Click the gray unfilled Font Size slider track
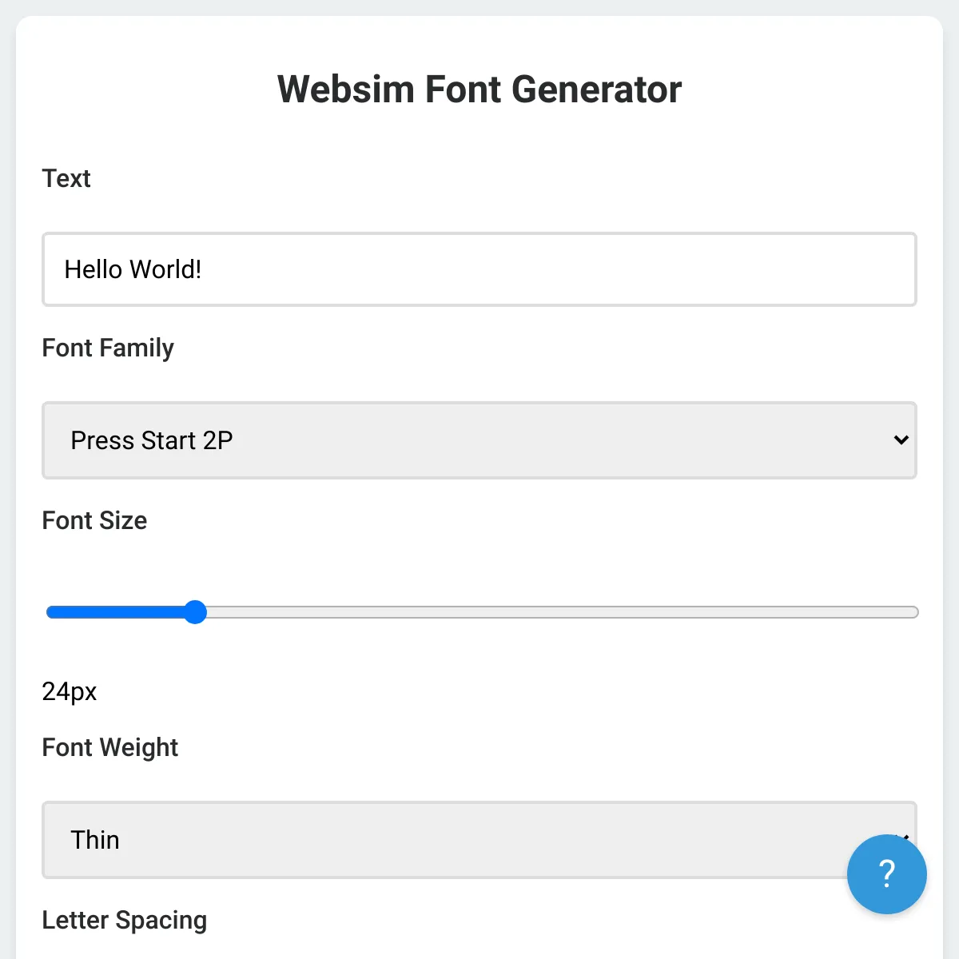This screenshot has width=959, height=959. 559,612
